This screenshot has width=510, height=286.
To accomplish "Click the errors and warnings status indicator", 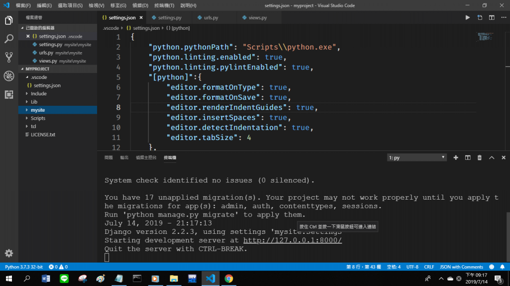I will (x=58, y=267).
